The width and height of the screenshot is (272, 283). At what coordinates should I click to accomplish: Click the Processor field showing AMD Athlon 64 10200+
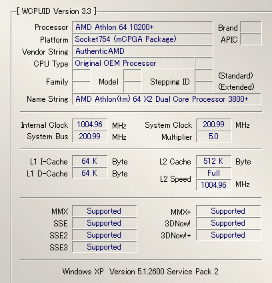(142, 27)
